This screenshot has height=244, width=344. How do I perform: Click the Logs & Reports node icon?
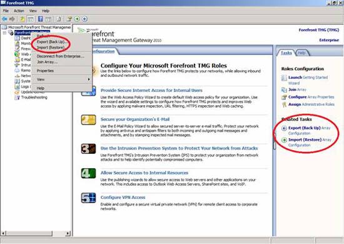coord(17,86)
